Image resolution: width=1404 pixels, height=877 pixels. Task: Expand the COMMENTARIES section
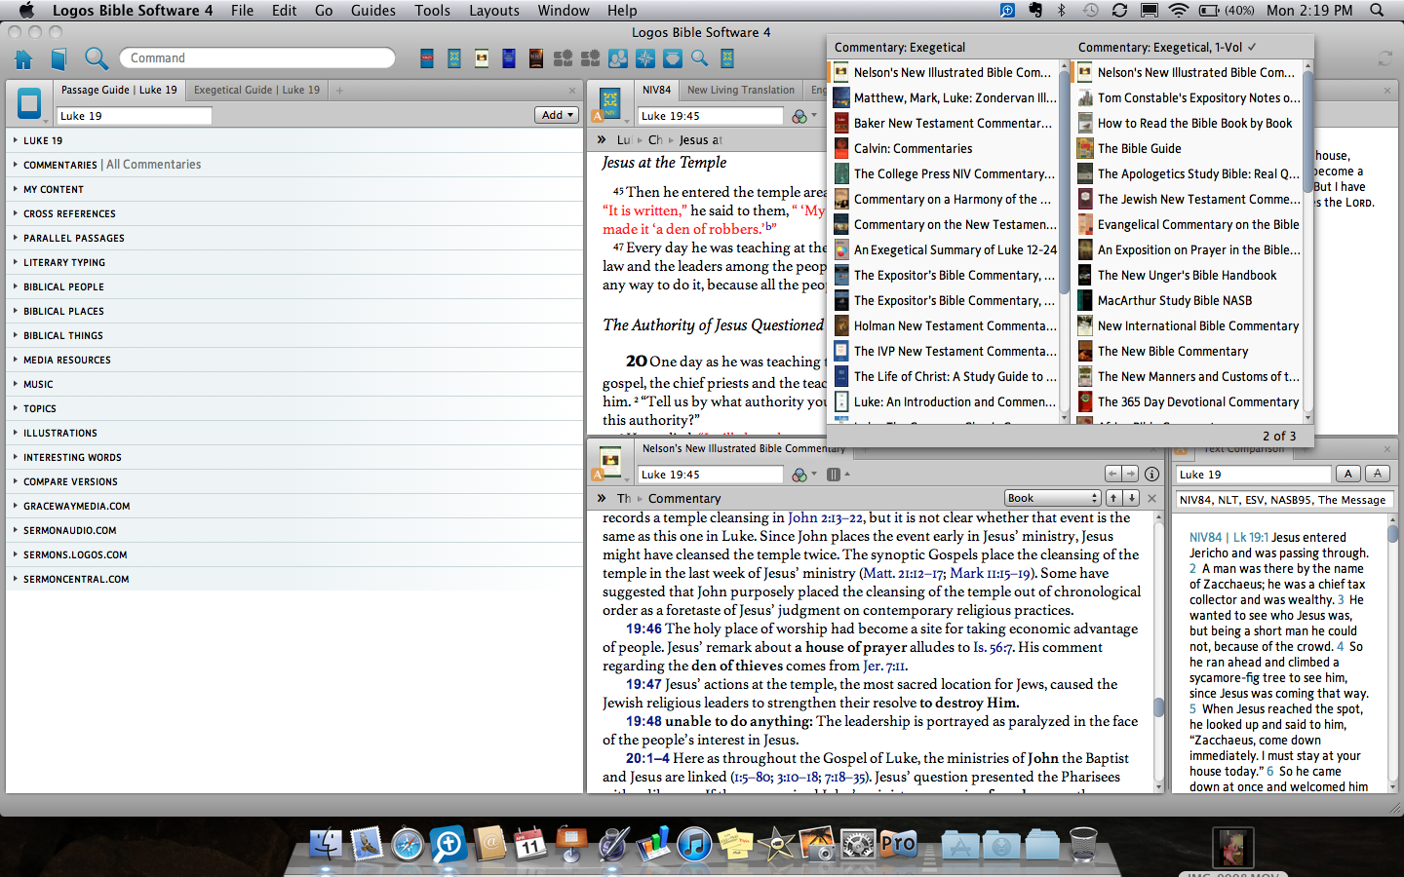click(16, 165)
